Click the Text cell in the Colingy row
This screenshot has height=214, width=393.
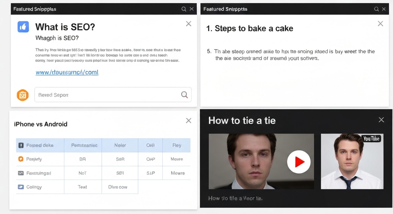pos(83,187)
